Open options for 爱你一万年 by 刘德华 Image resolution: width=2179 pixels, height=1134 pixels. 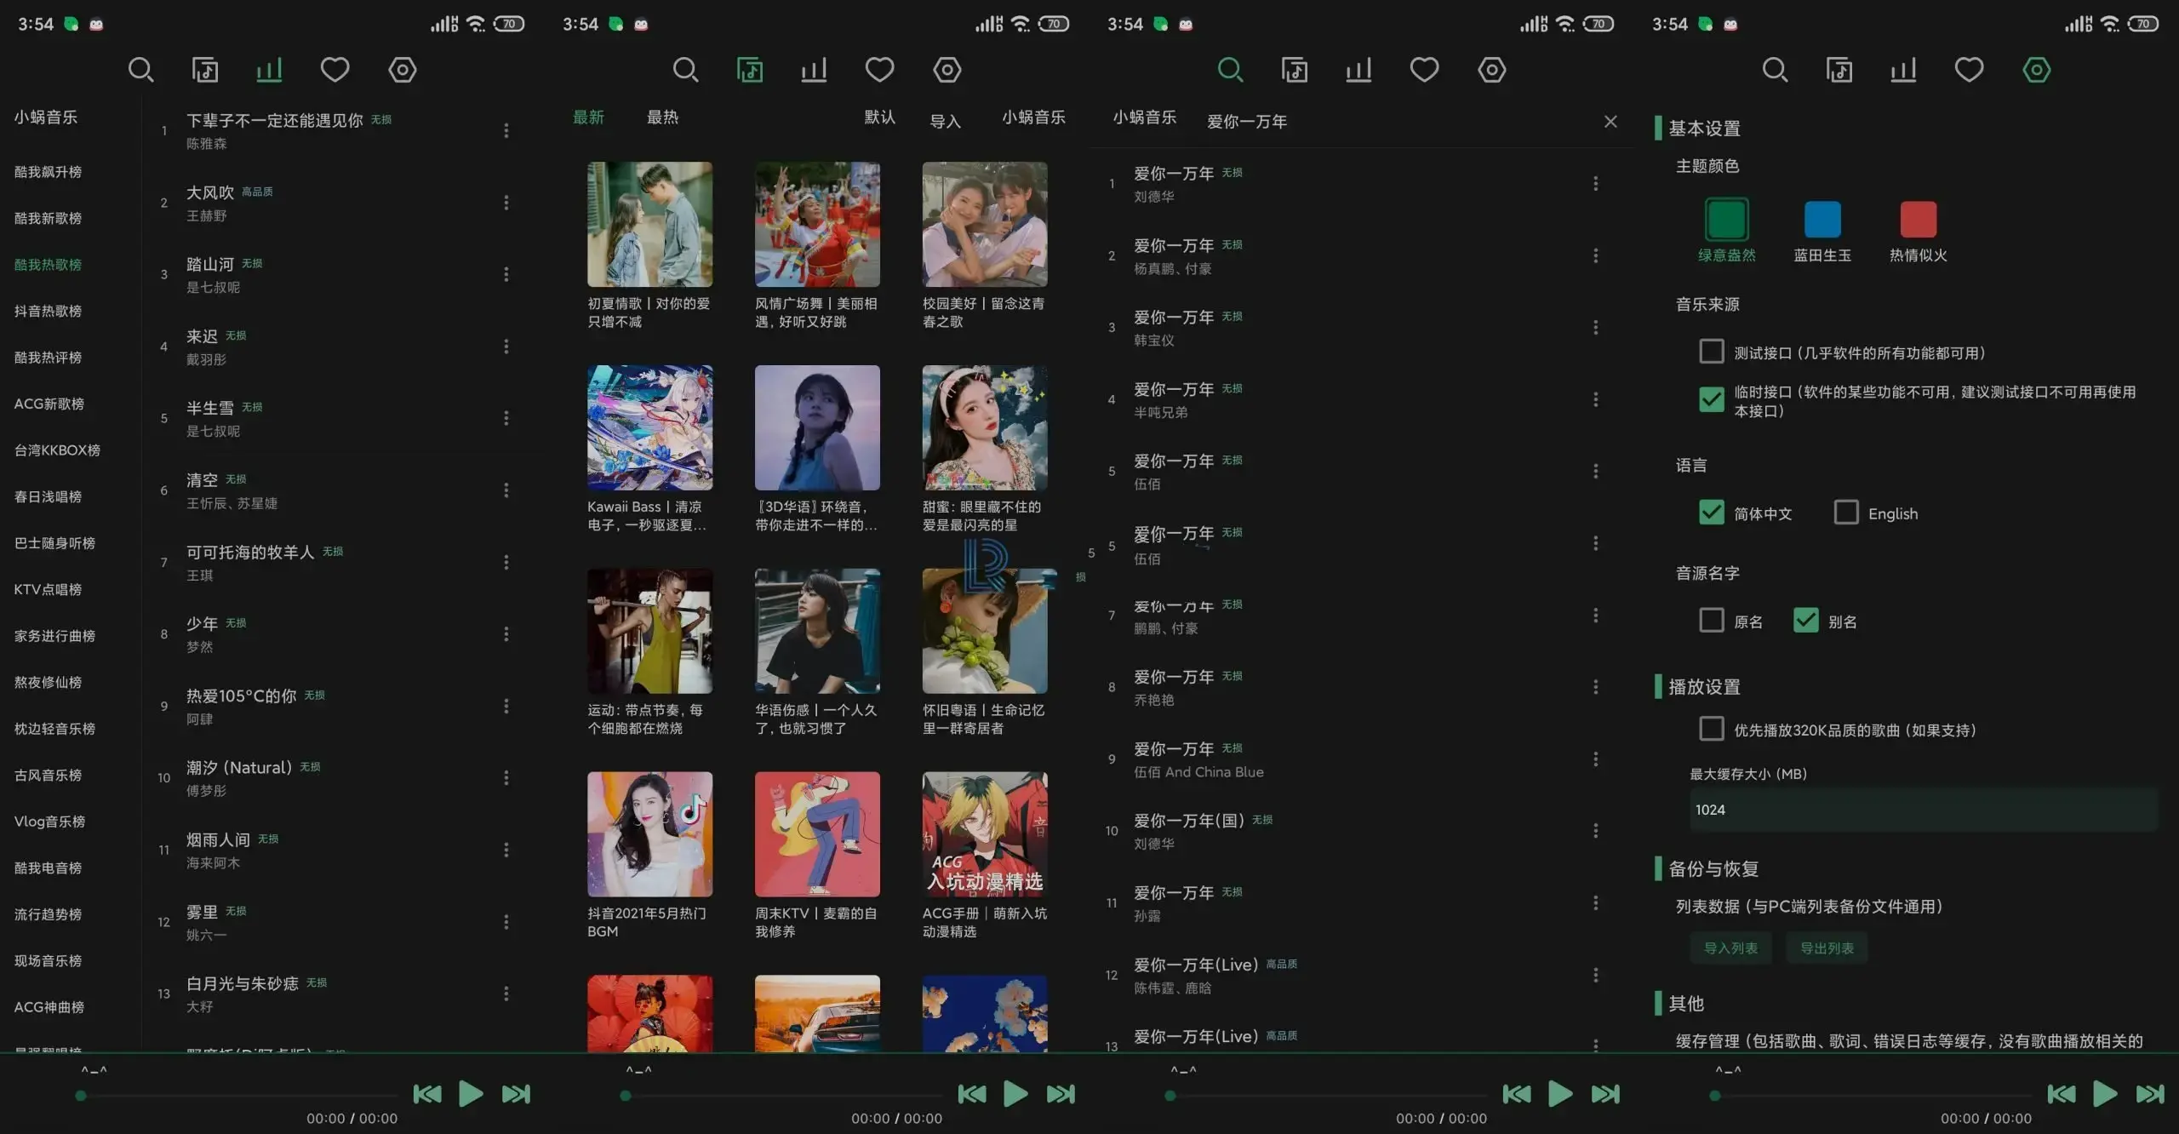[1595, 182]
